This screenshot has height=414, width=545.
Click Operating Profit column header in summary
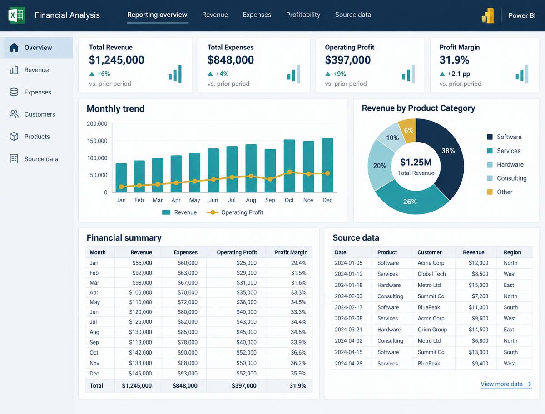point(237,252)
